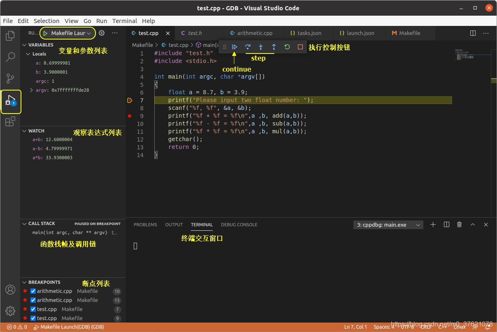This screenshot has height=332, width=497.
Task: Open launch.json via debug gear icon
Action: pos(102,33)
